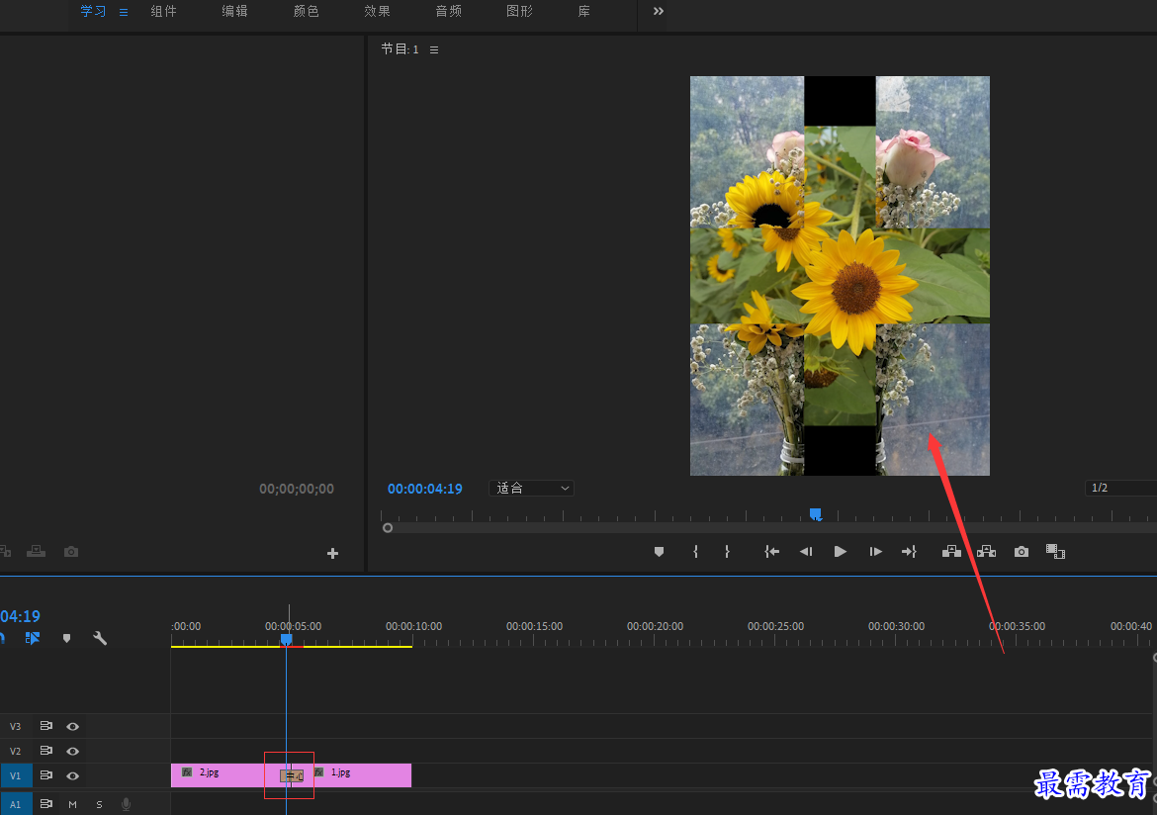Image resolution: width=1157 pixels, height=815 pixels.
Task: Toggle sync lock on track V3
Action: click(45, 726)
